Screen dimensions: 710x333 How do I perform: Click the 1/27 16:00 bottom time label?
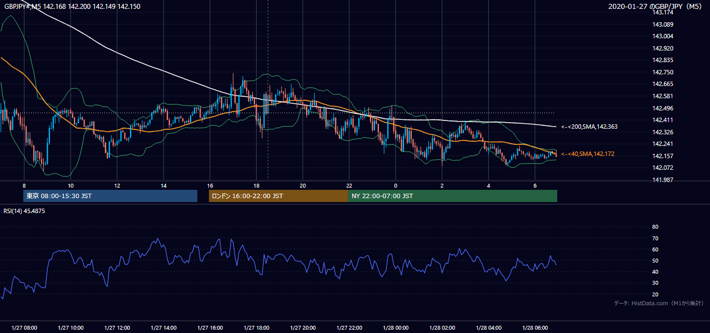pyautogui.click(x=209, y=328)
